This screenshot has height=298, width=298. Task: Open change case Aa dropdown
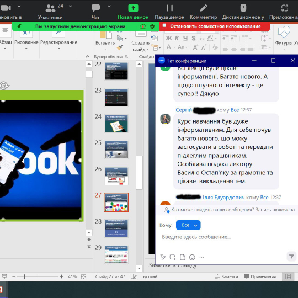[183, 47]
